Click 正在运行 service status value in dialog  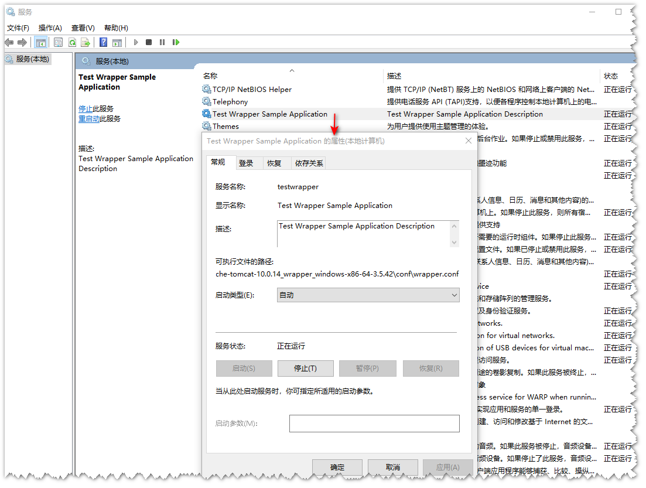291,346
